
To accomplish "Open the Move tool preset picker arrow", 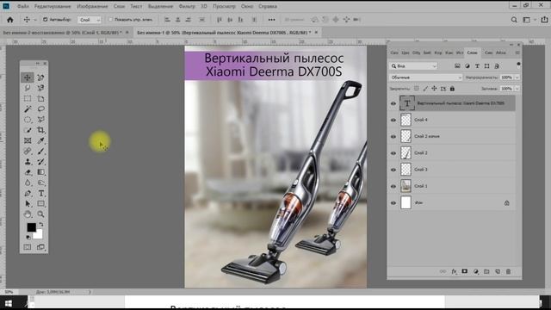I will (x=34, y=20).
